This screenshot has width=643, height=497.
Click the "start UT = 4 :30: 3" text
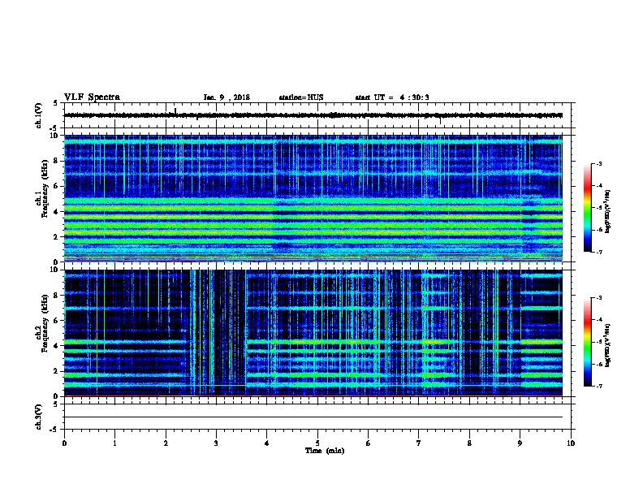[392, 97]
